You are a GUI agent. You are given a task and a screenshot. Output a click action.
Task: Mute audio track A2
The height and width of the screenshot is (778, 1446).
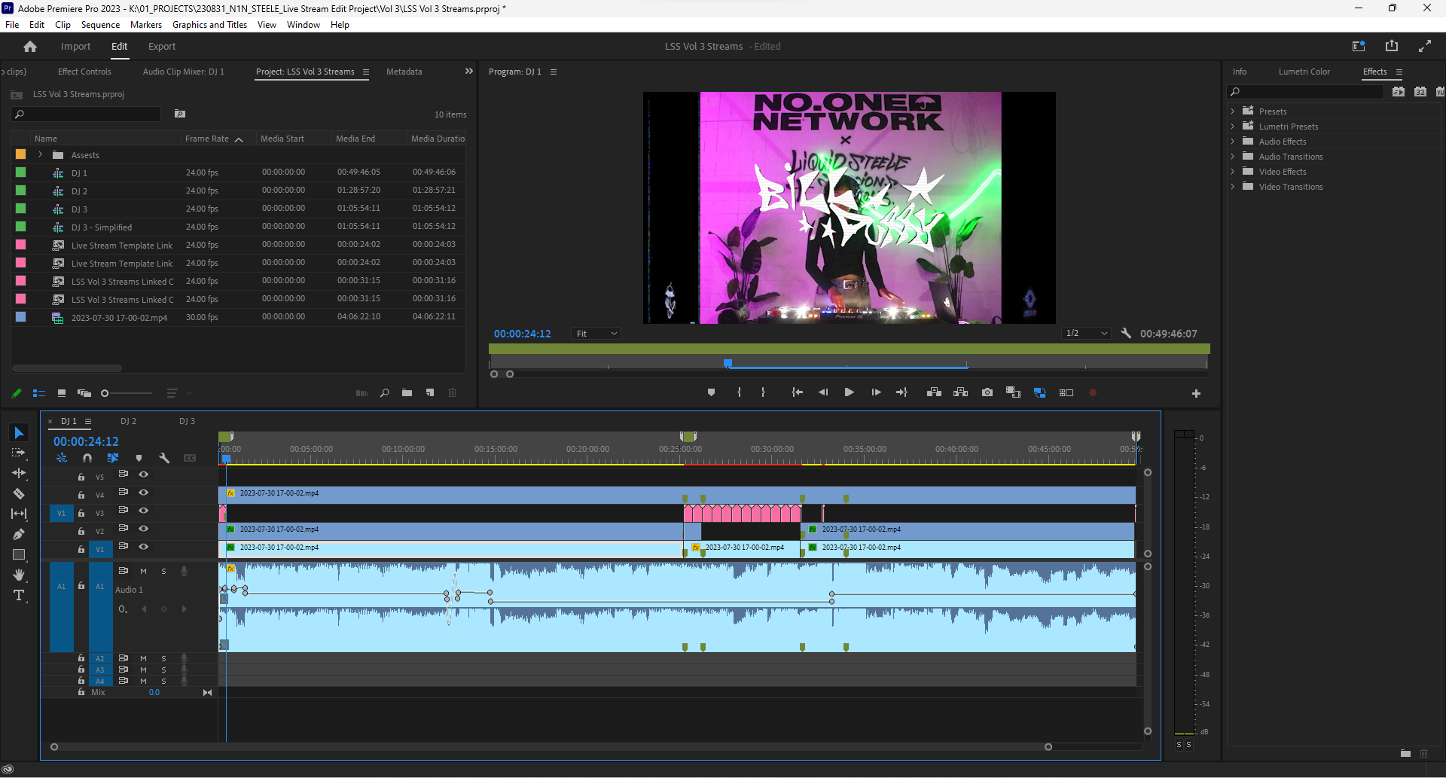click(143, 658)
